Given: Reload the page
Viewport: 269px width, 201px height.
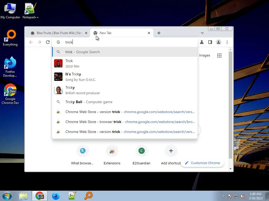Looking at the screenshot, I should (x=48, y=42).
